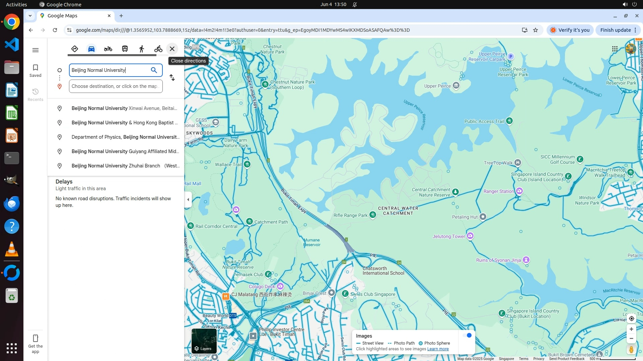Select the Motorcycle travel mode icon

click(x=108, y=49)
